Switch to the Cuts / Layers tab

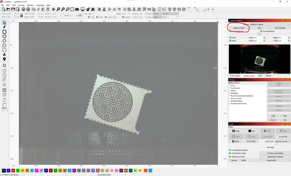(x=235, y=76)
